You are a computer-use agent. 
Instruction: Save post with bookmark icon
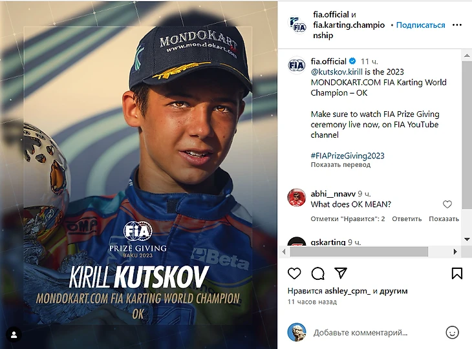pos(456,273)
